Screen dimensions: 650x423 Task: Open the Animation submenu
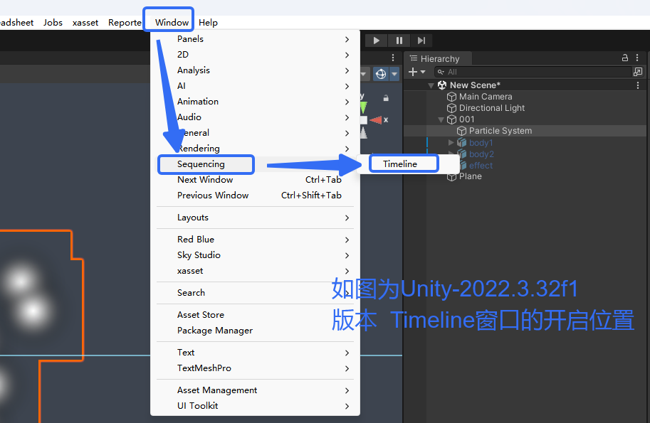[x=255, y=102]
